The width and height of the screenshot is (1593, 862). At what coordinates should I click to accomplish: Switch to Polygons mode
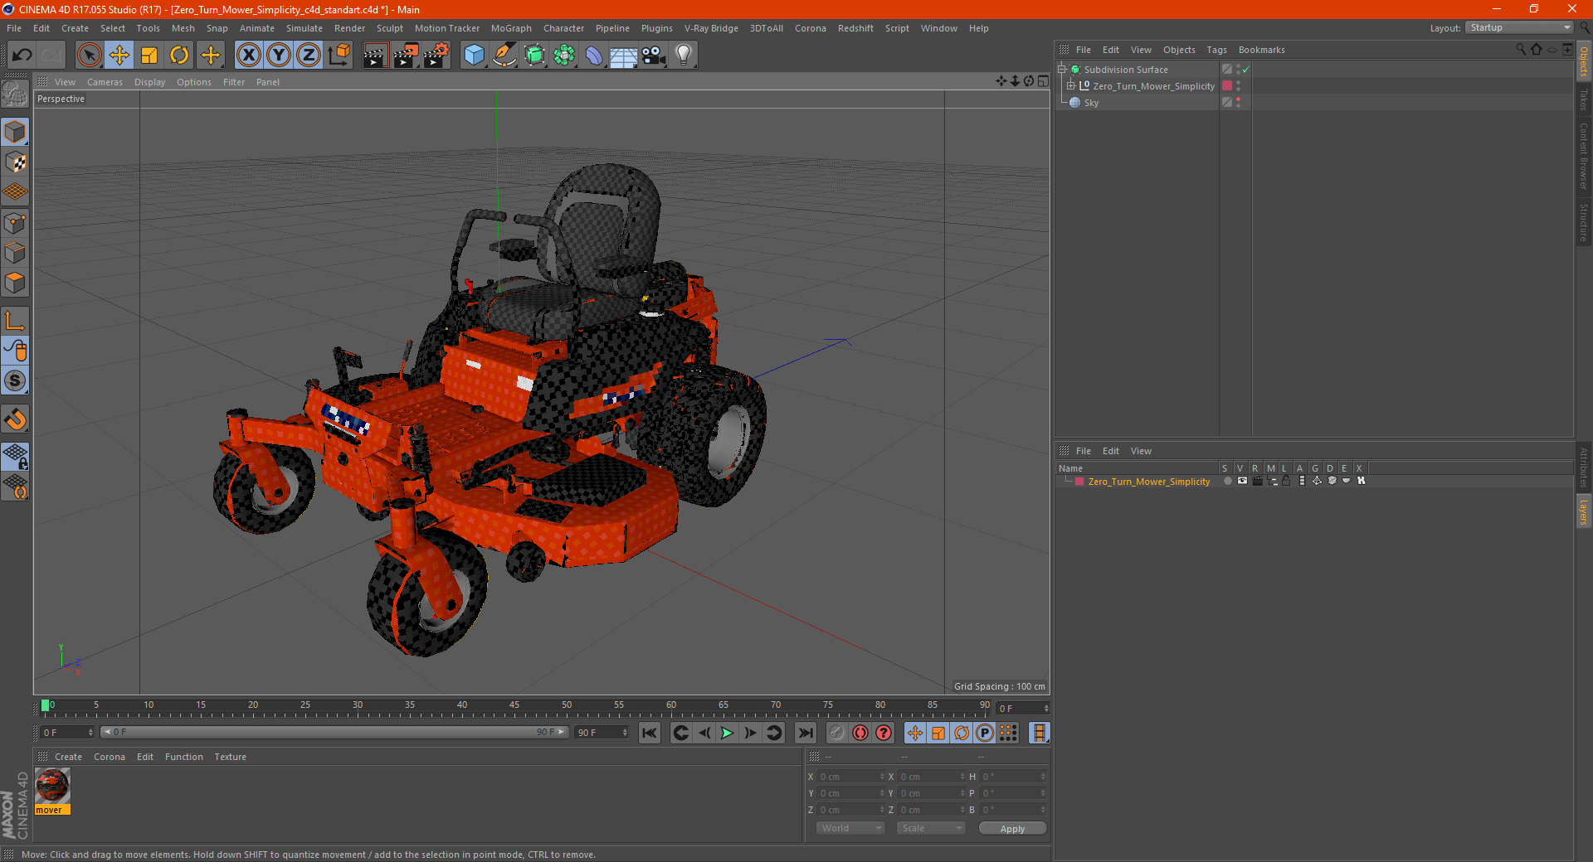[x=15, y=283]
